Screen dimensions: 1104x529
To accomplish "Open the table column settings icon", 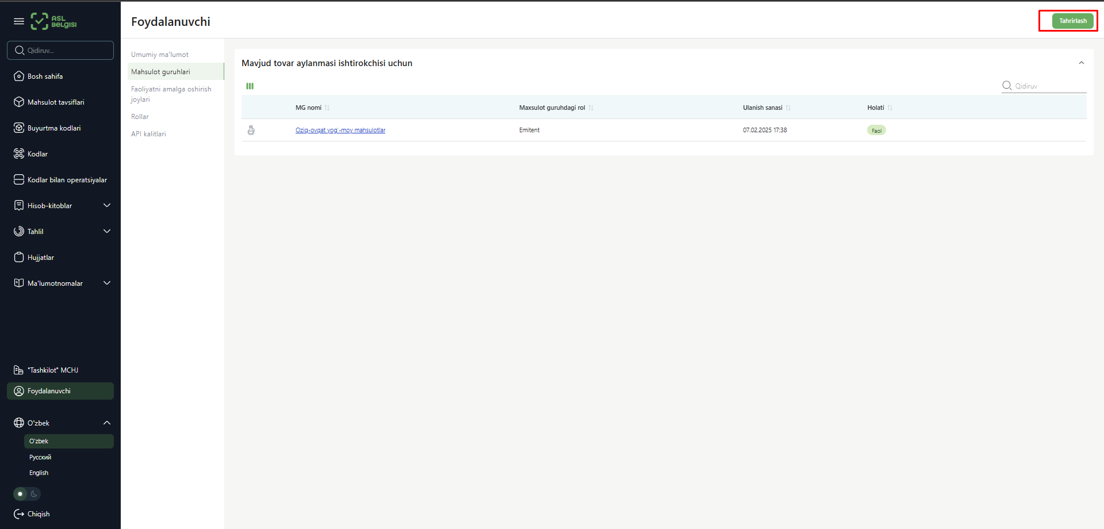I will (x=250, y=86).
